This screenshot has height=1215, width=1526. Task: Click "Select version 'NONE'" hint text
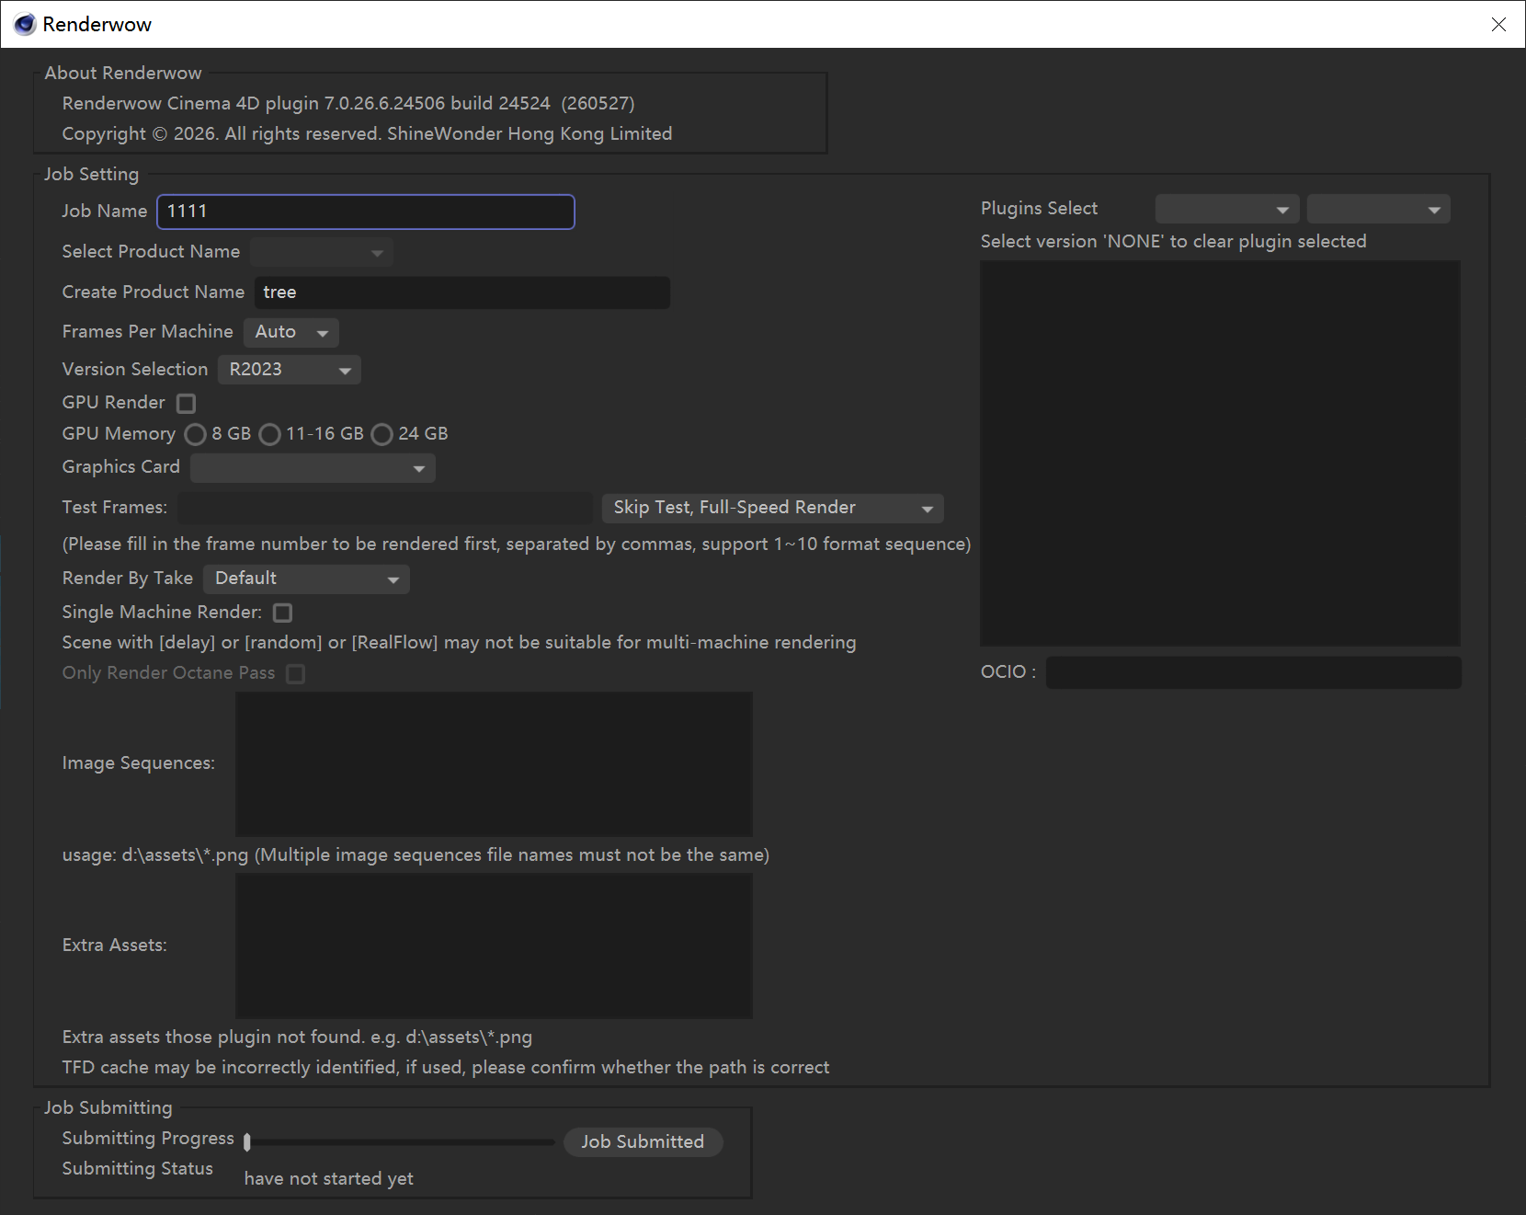[x=1174, y=242]
